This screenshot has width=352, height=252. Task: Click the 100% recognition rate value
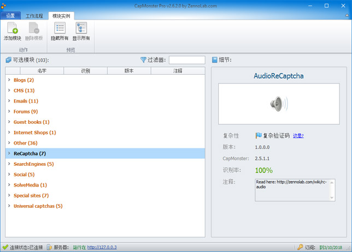click(264, 170)
